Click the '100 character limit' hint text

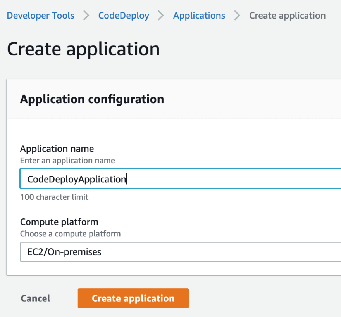point(54,197)
